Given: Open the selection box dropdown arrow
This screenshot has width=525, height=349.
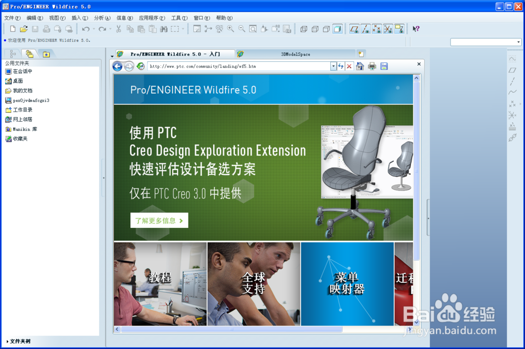Looking at the screenshot, I should (183, 29).
